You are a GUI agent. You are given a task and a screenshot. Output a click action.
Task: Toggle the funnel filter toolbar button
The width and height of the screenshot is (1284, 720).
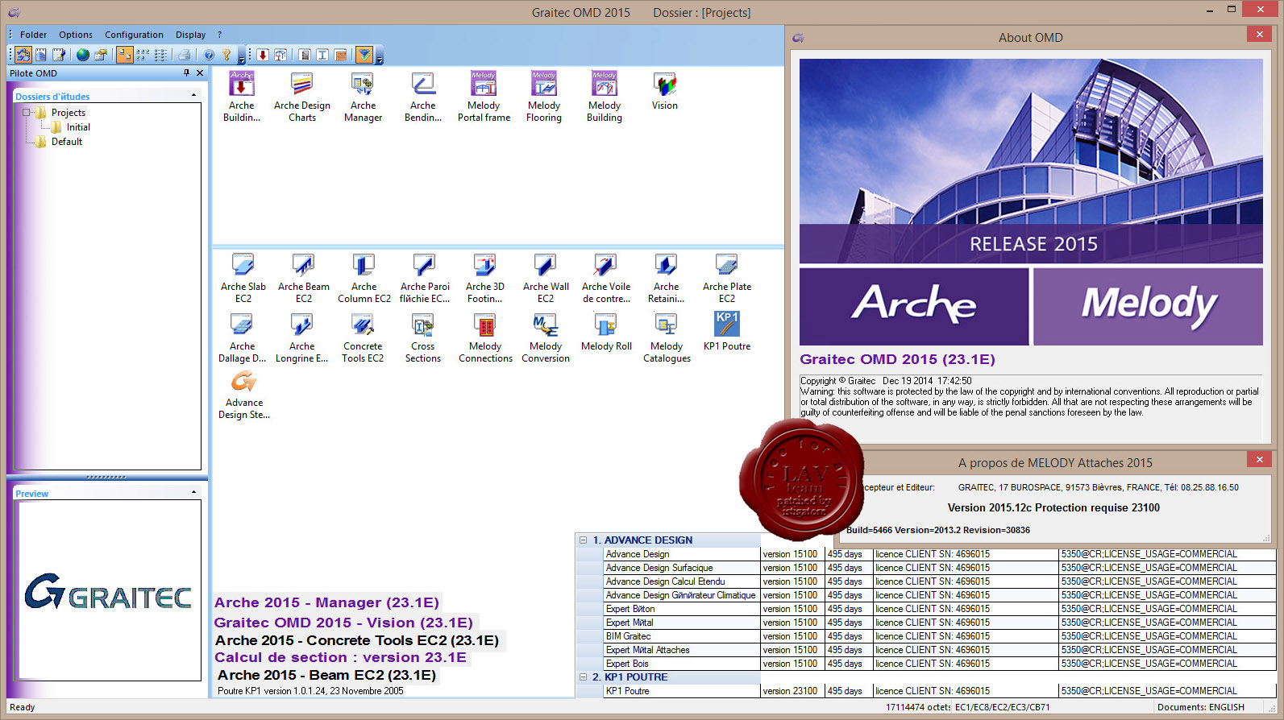(x=364, y=55)
